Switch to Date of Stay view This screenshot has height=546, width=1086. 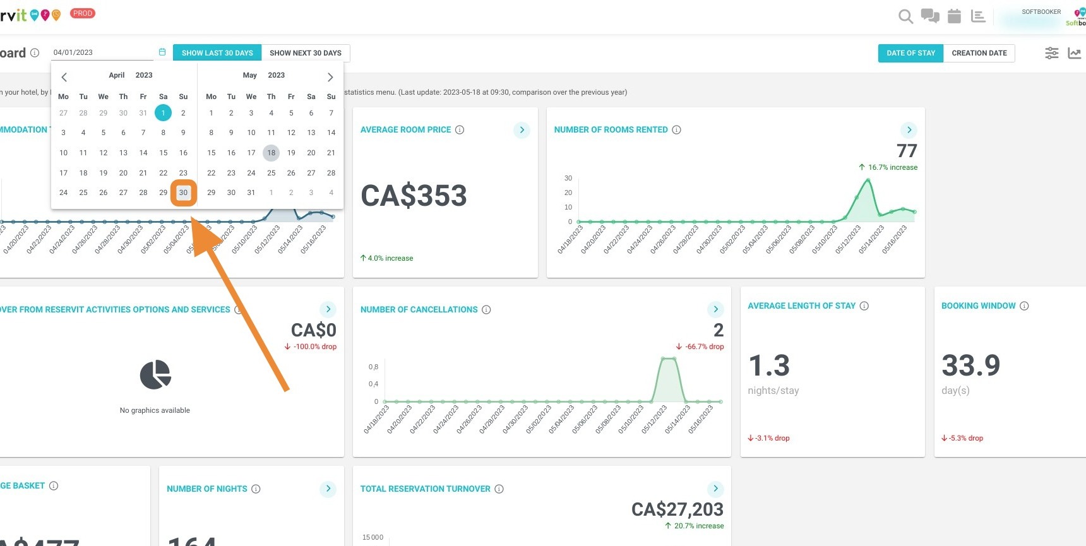[x=910, y=53]
